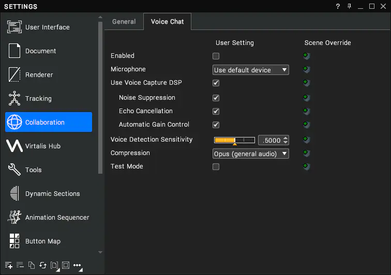Screen dimensions: 391x275
Task: Go to the Tracking settings category
Action: pyautogui.click(x=49, y=99)
